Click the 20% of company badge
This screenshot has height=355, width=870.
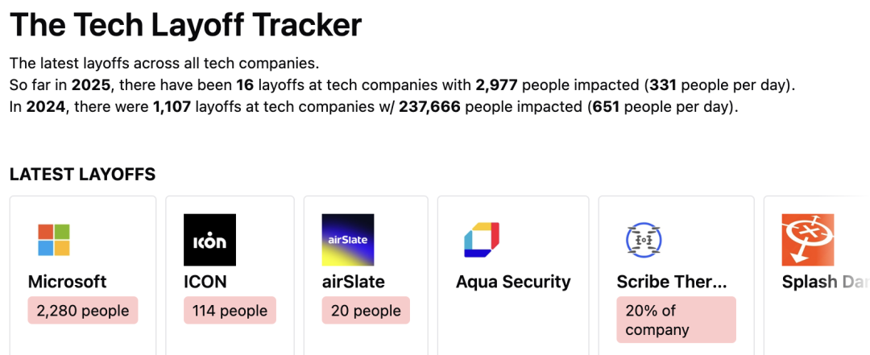tap(677, 320)
